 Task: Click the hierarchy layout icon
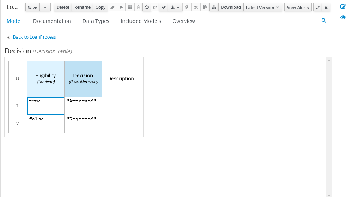213,8
